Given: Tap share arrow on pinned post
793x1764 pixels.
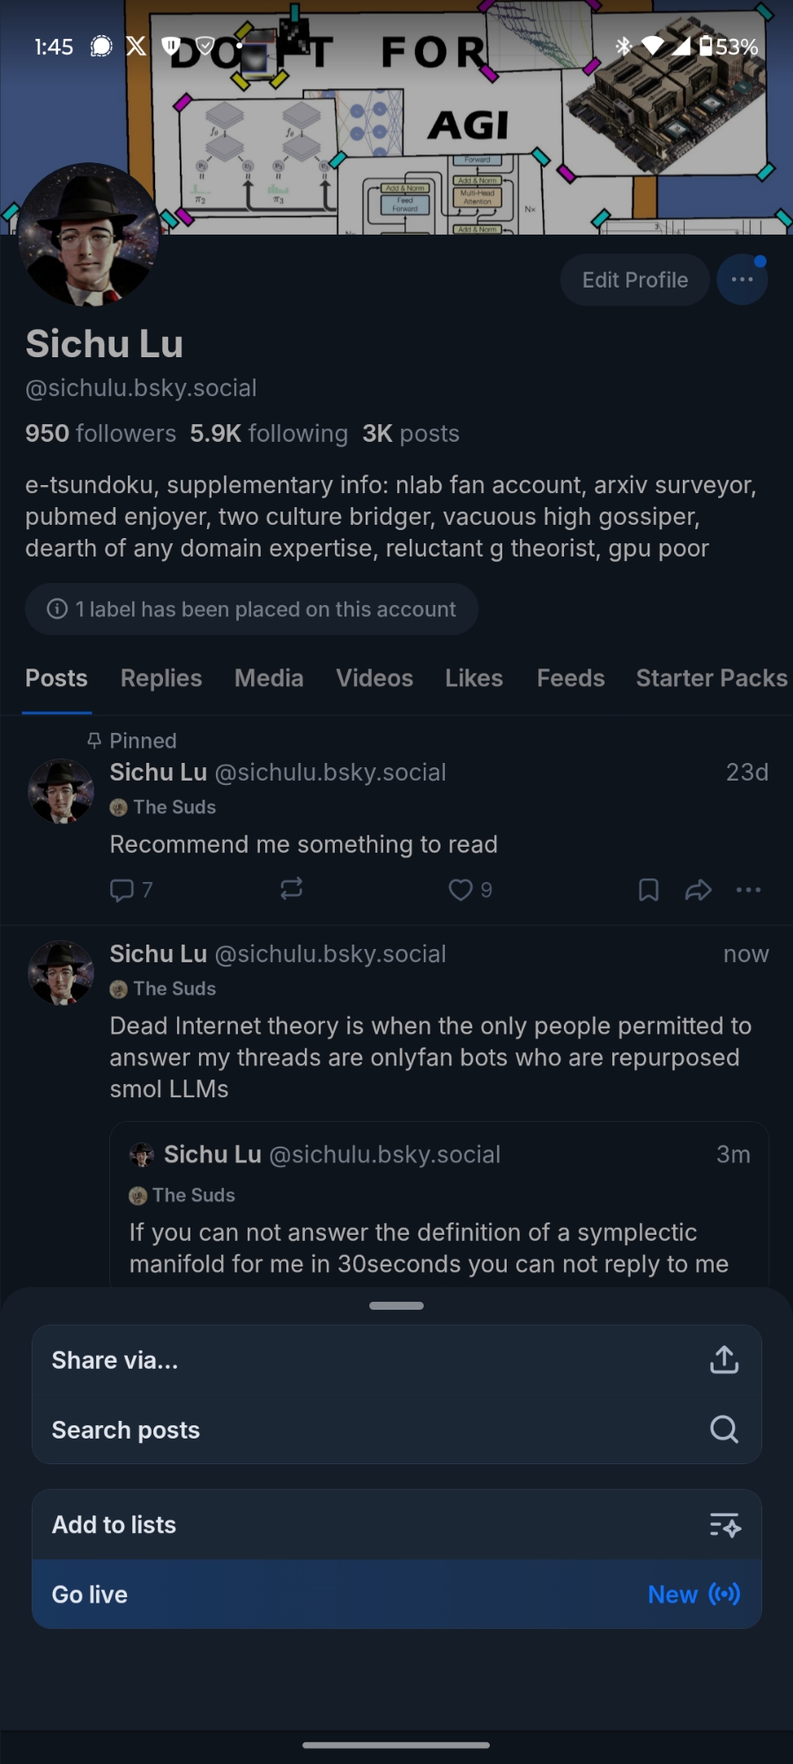Looking at the screenshot, I should click(x=698, y=890).
